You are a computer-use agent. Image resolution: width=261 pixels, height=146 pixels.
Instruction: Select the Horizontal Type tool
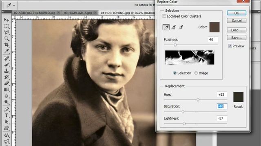(x=7, y=115)
